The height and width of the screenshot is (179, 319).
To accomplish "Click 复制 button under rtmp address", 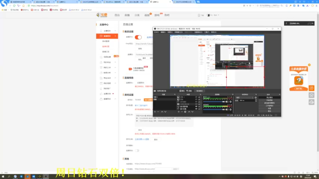I will pos(140,49).
